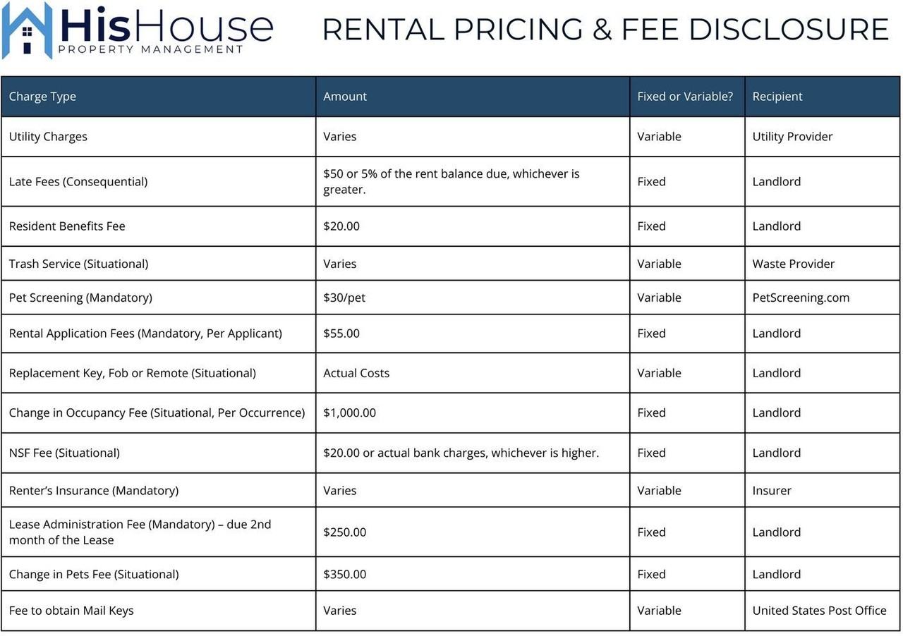903x636 pixels.
Task: Click the "Change in Pets Fee (Situational)" cell
Action: [94, 575]
